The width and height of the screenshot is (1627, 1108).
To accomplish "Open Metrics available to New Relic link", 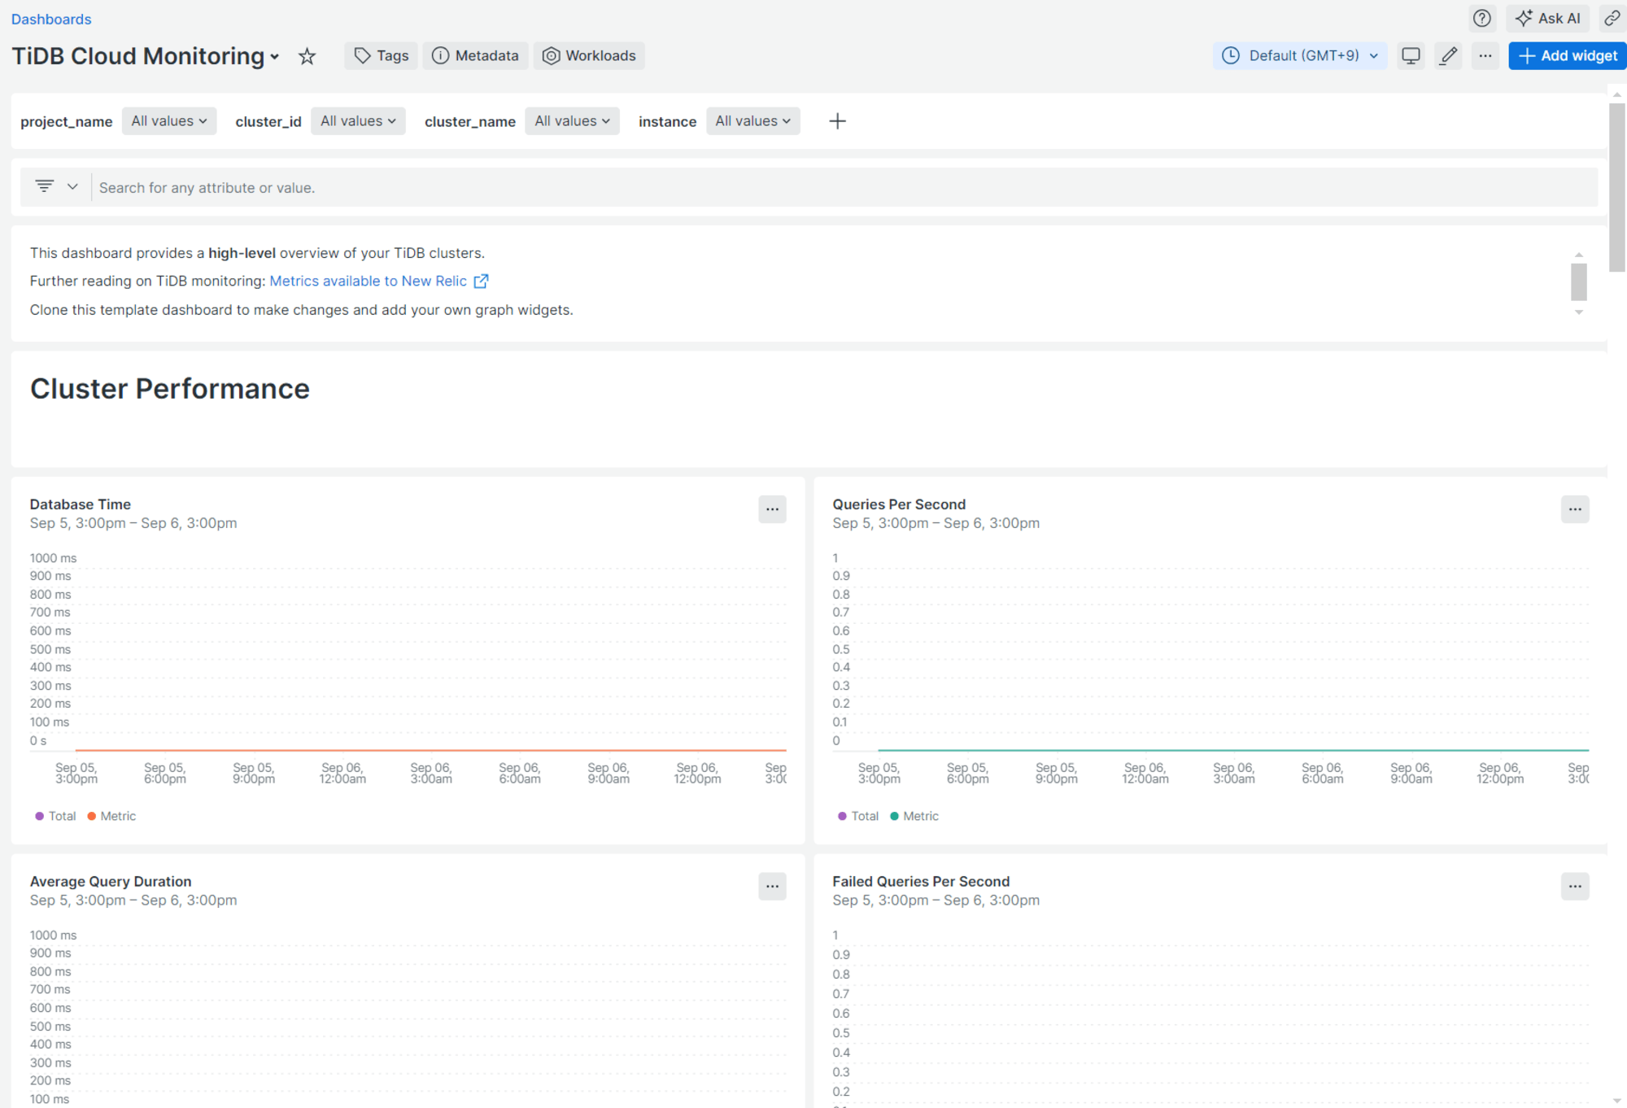I will point(379,281).
